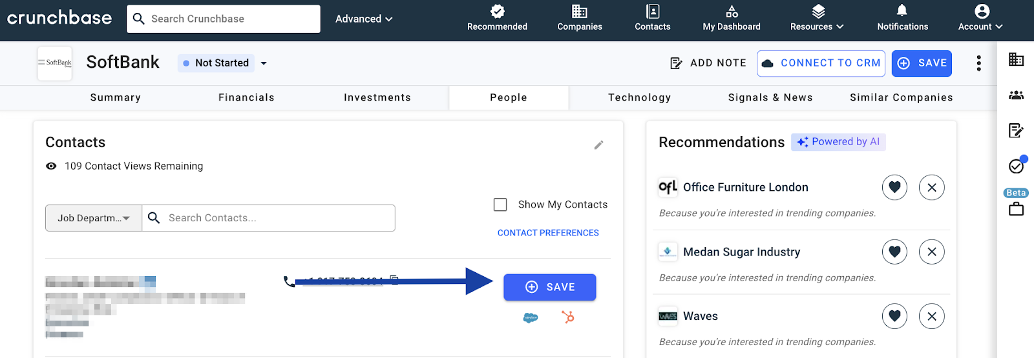Click the contact phone icon
This screenshot has height=358, width=1034.
click(x=289, y=281)
